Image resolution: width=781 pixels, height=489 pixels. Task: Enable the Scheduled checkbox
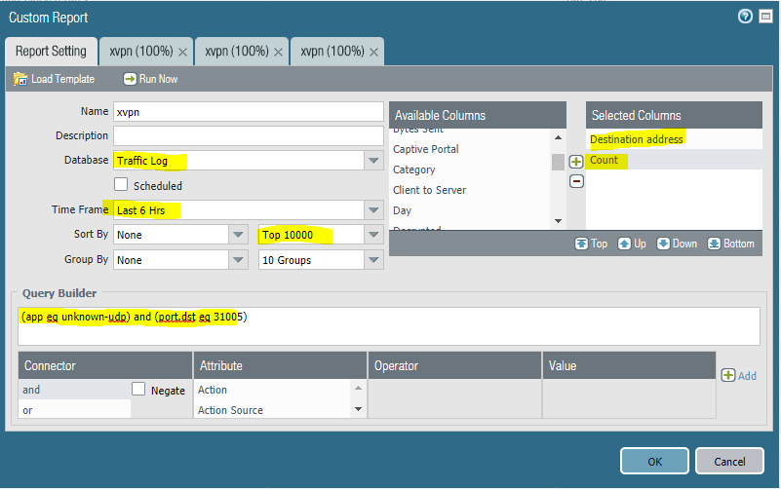(122, 185)
